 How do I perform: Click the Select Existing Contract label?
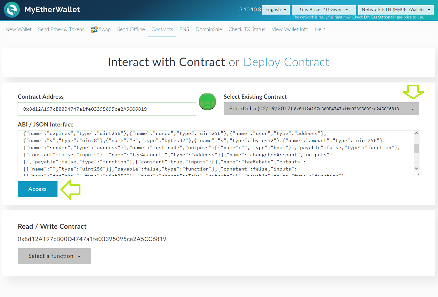(255, 97)
